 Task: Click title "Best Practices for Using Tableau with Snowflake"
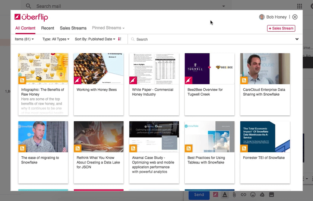[206, 160]
